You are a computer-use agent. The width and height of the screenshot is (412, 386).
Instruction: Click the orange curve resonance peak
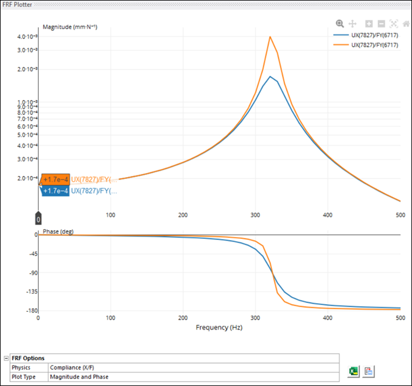270,37
